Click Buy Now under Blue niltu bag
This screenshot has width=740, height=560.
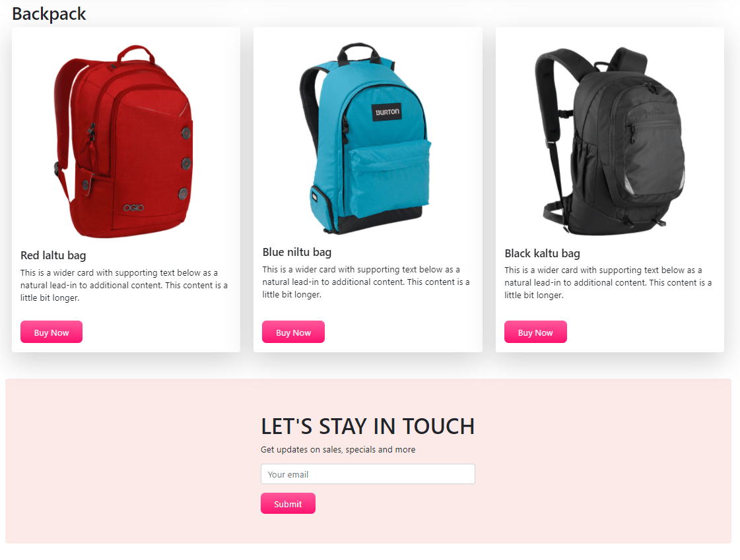tap(293, 332)
